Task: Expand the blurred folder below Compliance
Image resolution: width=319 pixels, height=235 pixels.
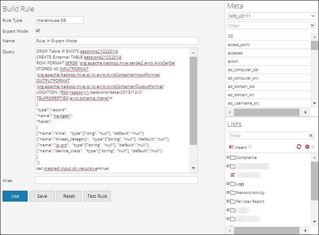Action: (x=228, y=166)
